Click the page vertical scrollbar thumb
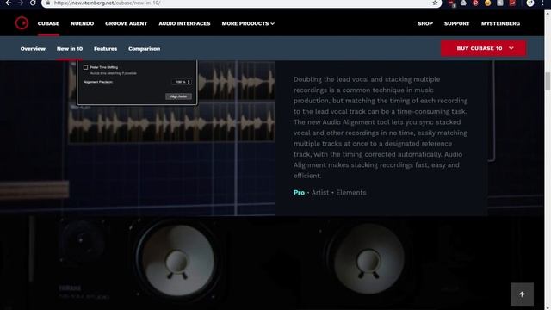Viewport: 551px width, 310px height. point(548,81)
